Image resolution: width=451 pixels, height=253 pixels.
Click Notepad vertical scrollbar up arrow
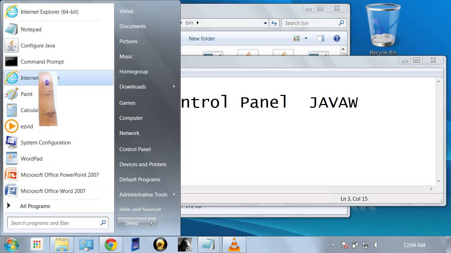(439, 82)
